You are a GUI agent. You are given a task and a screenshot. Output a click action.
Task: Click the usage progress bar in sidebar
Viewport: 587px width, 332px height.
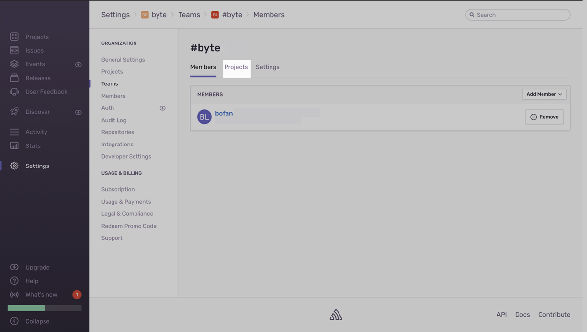click(x=45, y=308)
